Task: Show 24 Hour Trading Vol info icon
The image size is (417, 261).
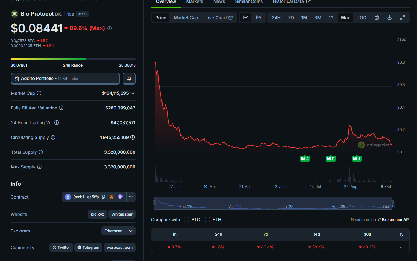Action: (57, 123)
